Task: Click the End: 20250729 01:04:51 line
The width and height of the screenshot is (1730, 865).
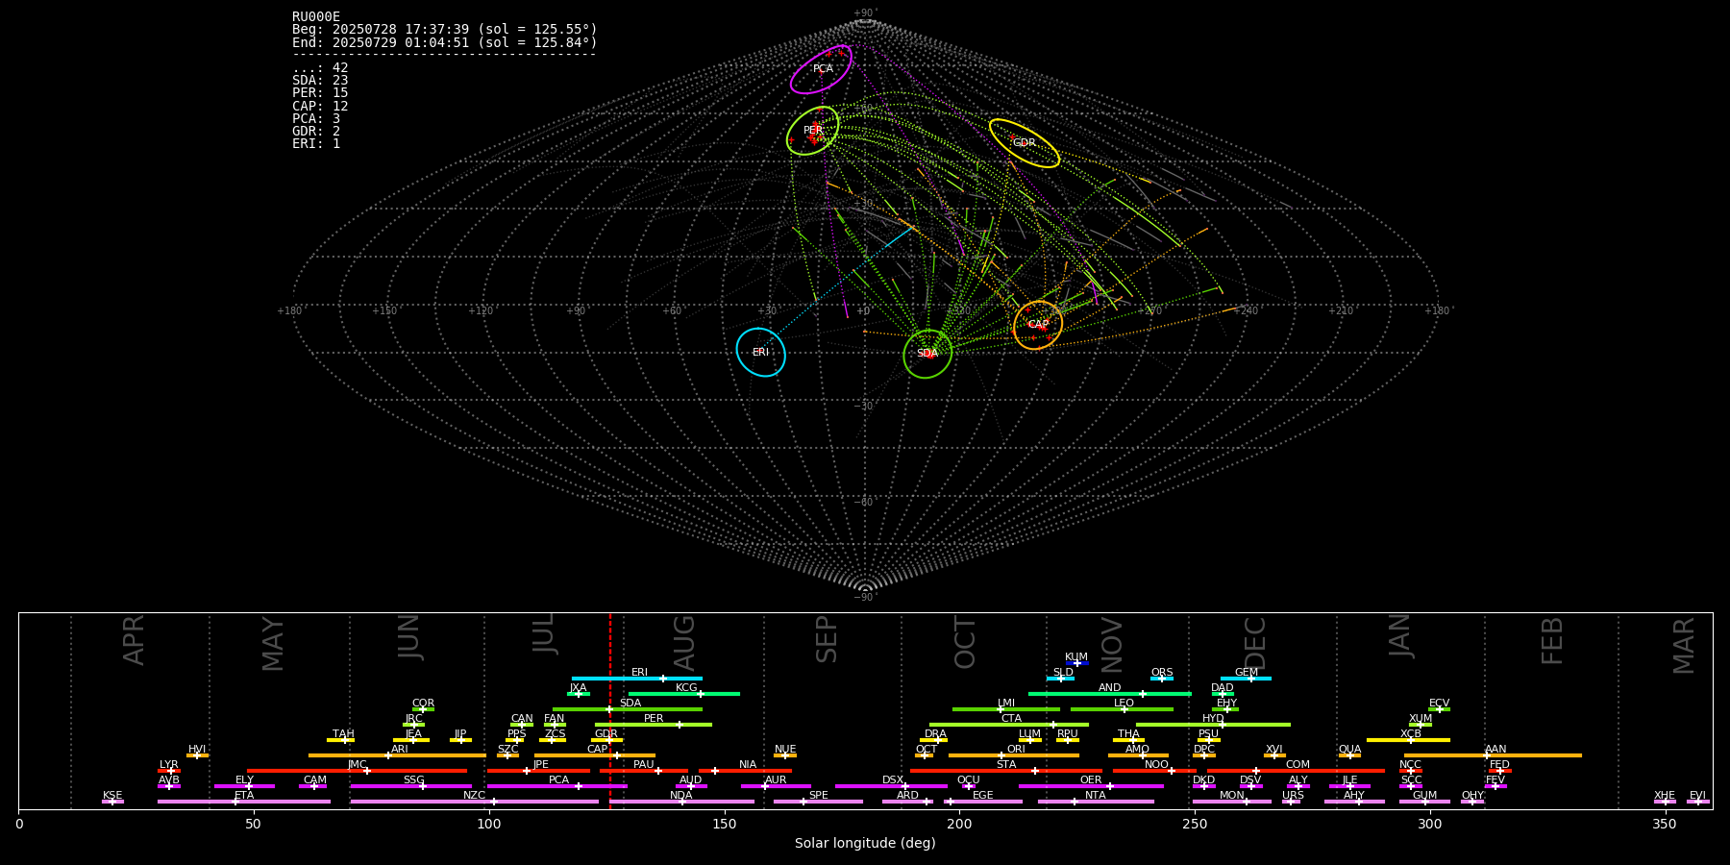Action: click(445, 42)
